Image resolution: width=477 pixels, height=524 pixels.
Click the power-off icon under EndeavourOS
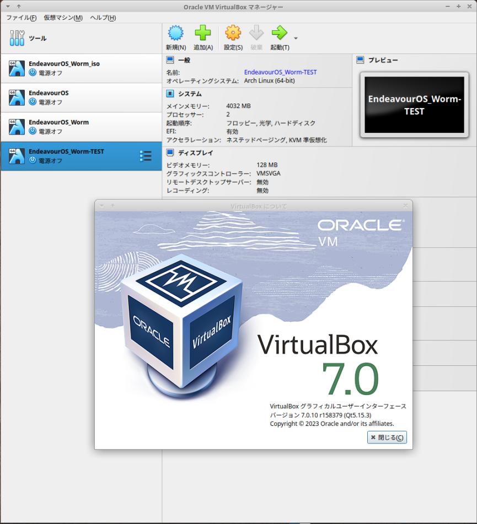[33, 101]
